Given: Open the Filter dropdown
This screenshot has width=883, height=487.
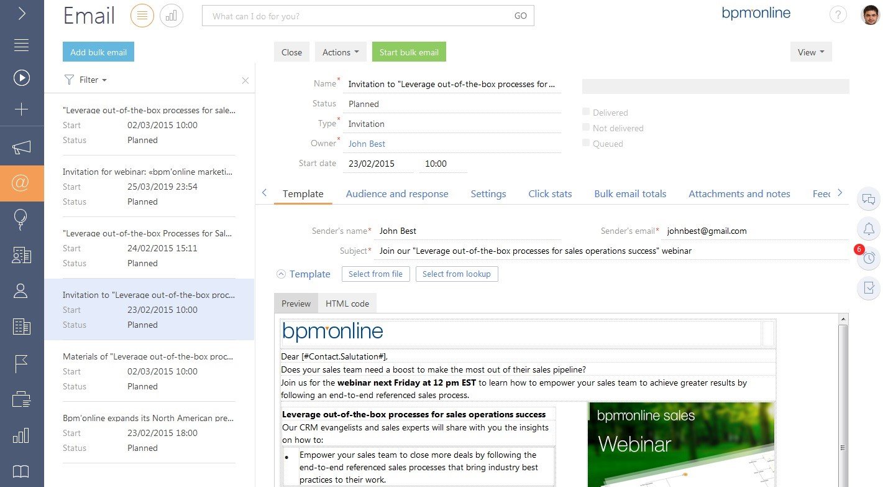Looking at the screenshot, I should 86,80.
